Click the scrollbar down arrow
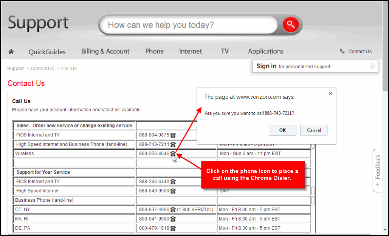 pyautogui.click(x=385, y=230)
